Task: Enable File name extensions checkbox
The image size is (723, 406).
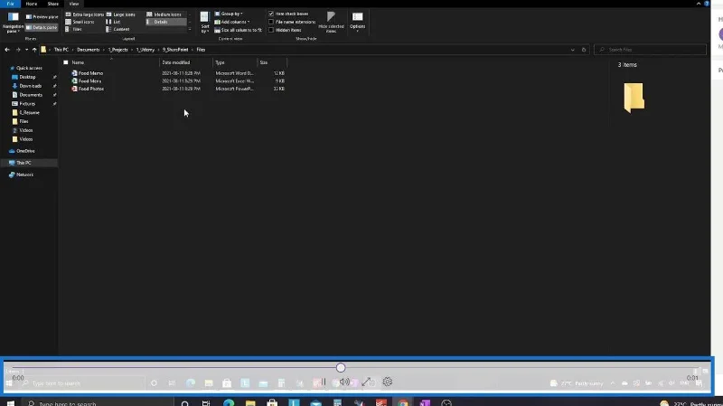Action: point(271,22)
